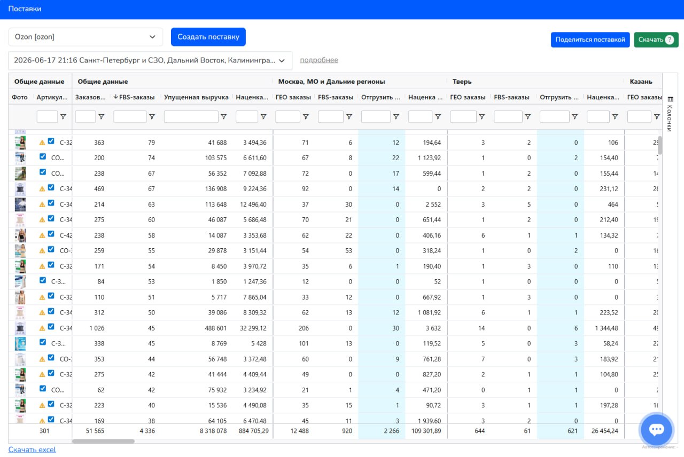Screen dimensions: 684x457
Task: Open the подробнее link
Action: [x=319, y=60]
